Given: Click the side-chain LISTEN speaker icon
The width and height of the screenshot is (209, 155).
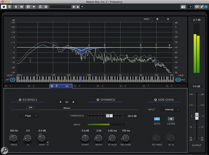Looking at the screenshot, I should [171, 119].
